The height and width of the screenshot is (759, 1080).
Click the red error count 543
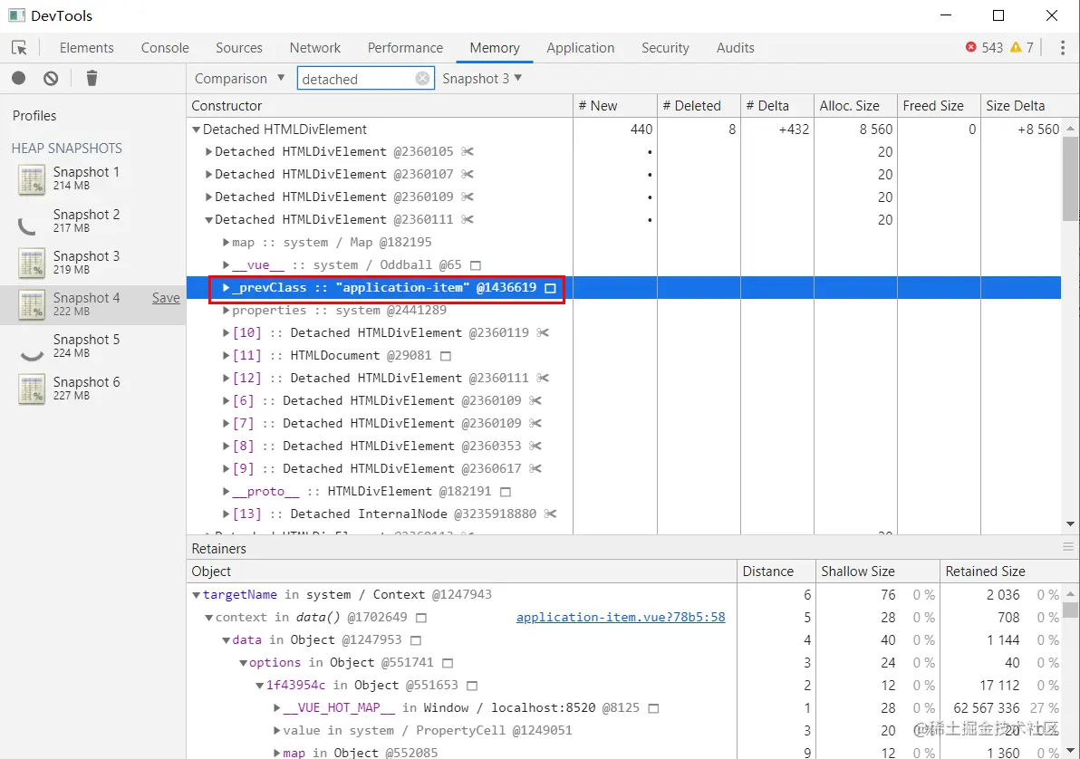point(984,47)
